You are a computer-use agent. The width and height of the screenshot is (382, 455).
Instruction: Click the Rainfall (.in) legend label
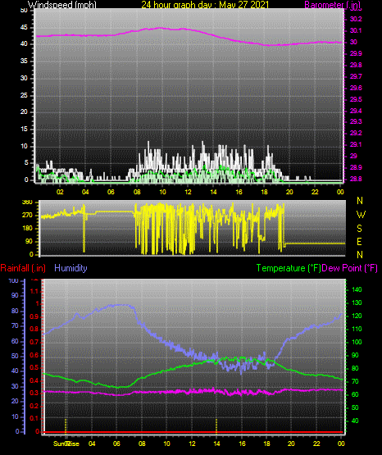point(23,268)
